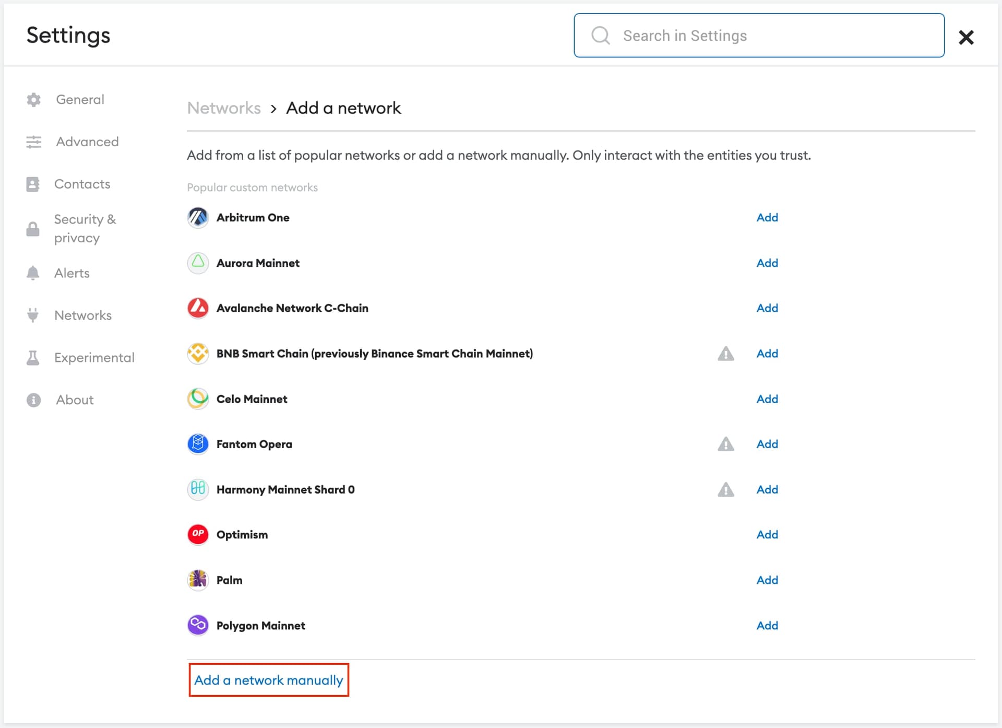Click the warning icon beside Fantom Opera
The height and width of the screenshot is (728, 1002).
click(x=726, y=444)
